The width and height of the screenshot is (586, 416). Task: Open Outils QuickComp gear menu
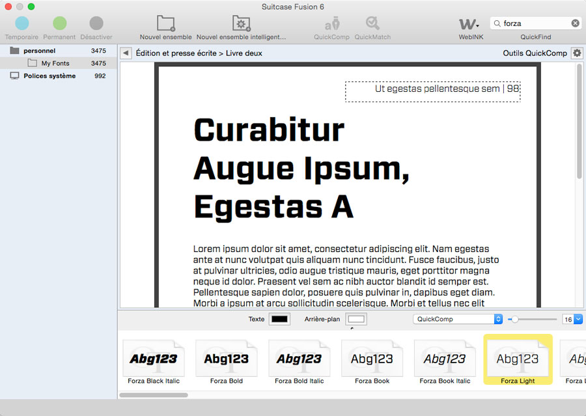(577, 53)
